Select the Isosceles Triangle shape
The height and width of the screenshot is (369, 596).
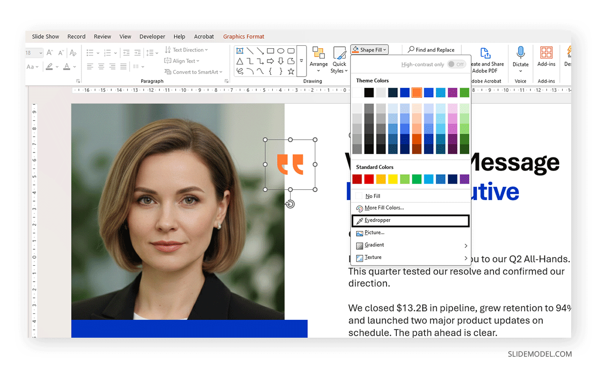pyautogui.click(x=239, y=61)
